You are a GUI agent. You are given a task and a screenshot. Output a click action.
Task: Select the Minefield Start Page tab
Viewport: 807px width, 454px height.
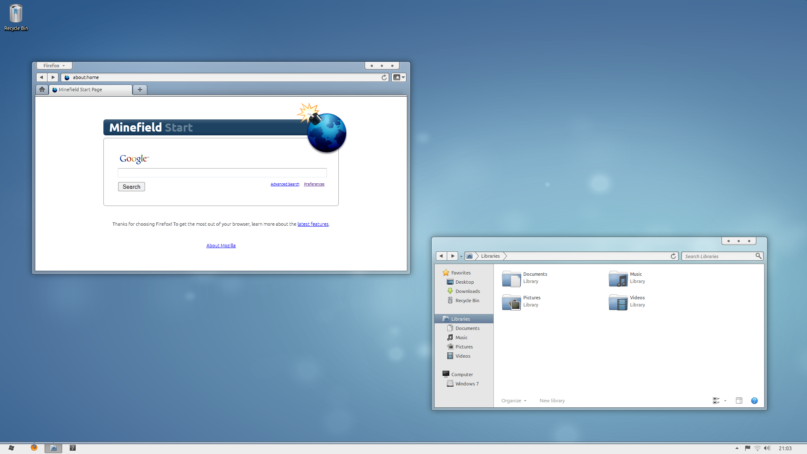click(91, 90)
